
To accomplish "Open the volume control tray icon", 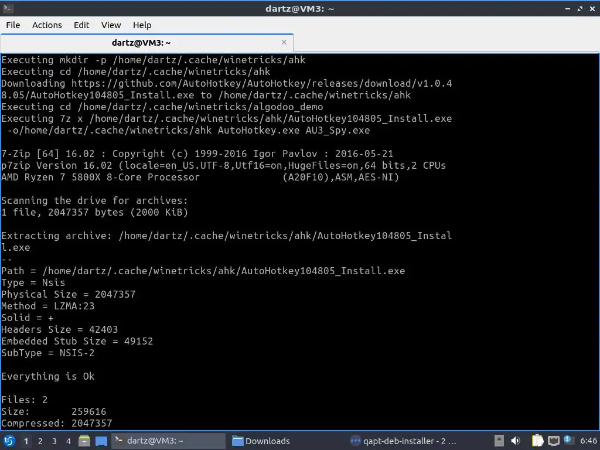I will click(516, 441).
